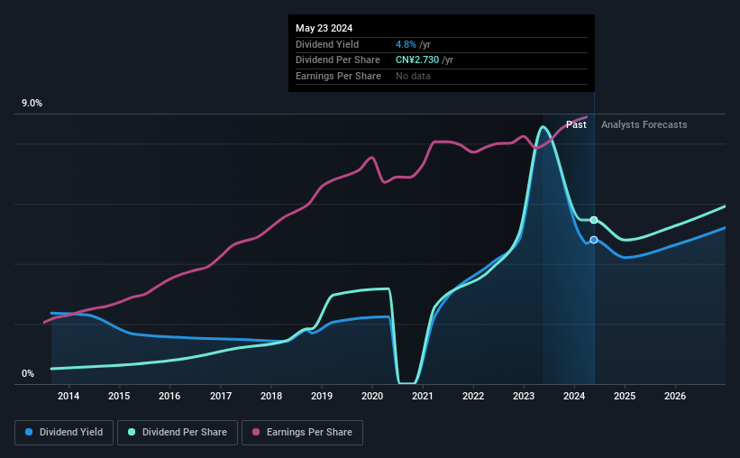Click the 2026 x-axis label

(x=675, y=396)
